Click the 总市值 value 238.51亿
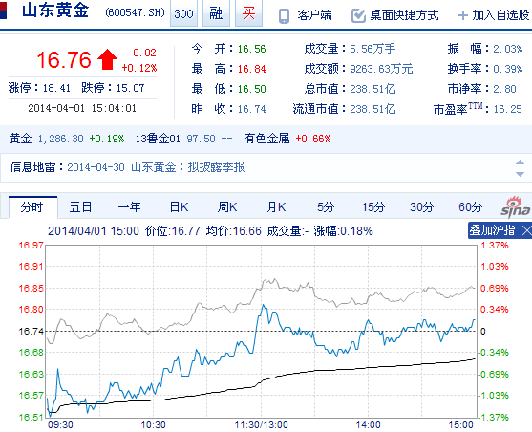Image resolution: width=532 pixels, height=432 pixels. (x=372, y=89)
